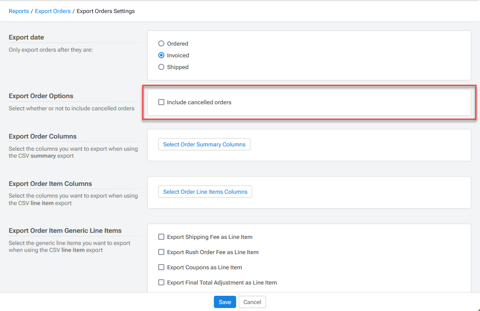Click 'Select whether or not to include cancelled orders'
This screenshot has width=480, height=311.
tap(72, 109)
